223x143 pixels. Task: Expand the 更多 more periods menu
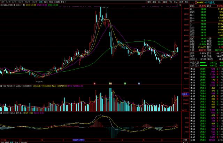tap(63, 2)
